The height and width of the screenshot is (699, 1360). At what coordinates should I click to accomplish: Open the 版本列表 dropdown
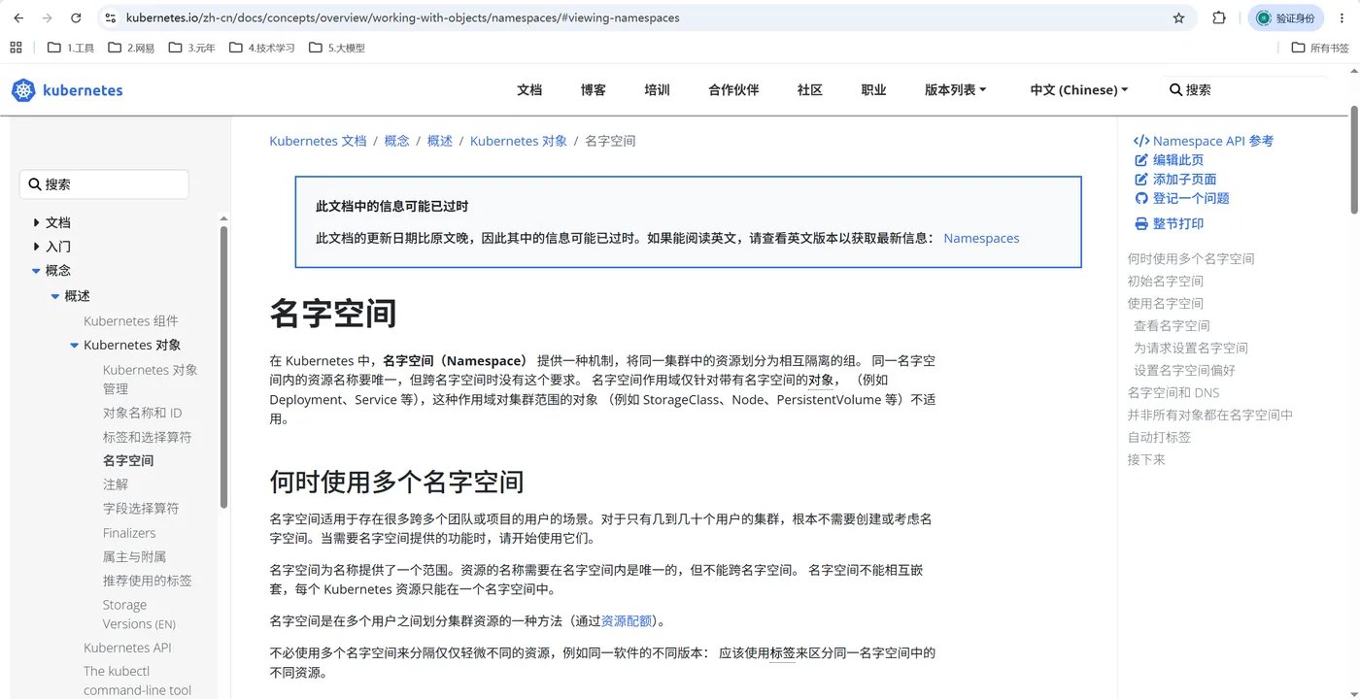tap(955, 89)
